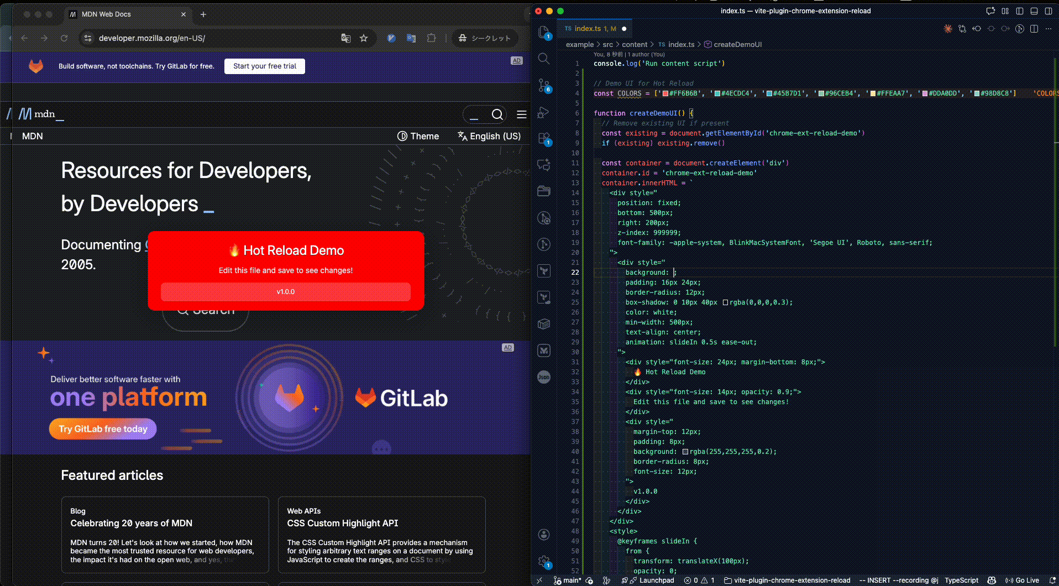1059x586 pixels.
Task: Click the MDN search magnifier icon
Action: click(497, 114)
